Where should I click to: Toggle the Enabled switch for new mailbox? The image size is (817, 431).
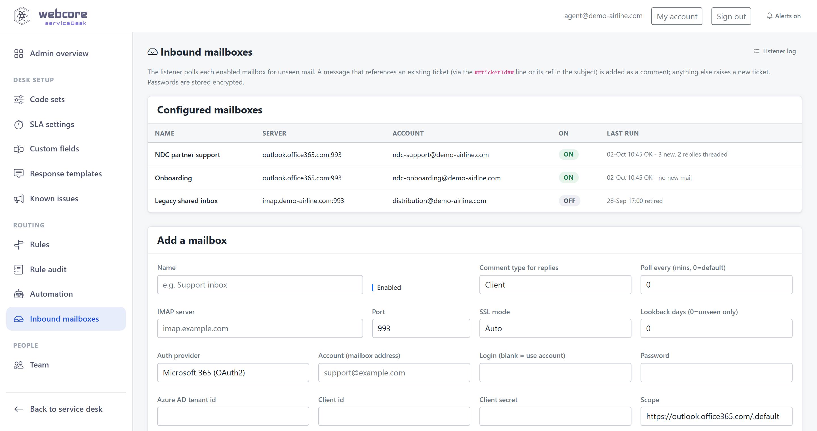pyautogui.click(x=373, y=288)
